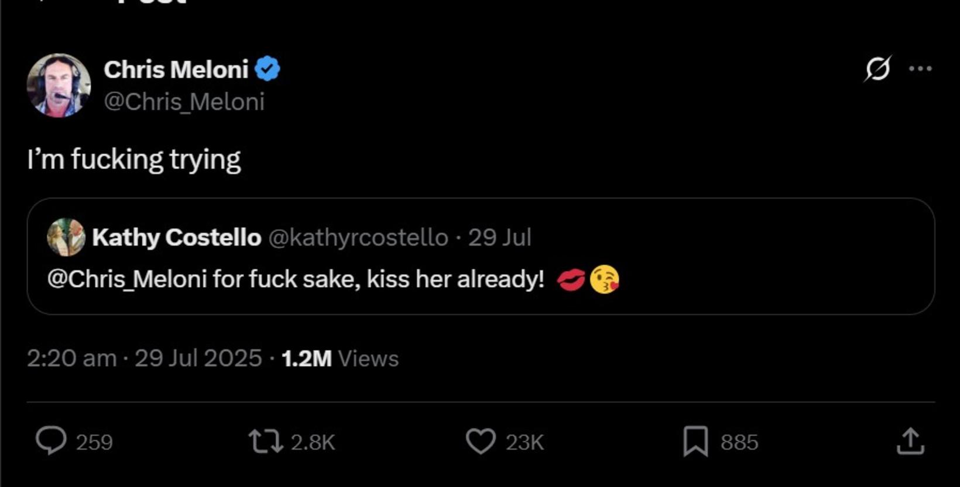Open Kathy Costello's profile name

coord(177,237)
